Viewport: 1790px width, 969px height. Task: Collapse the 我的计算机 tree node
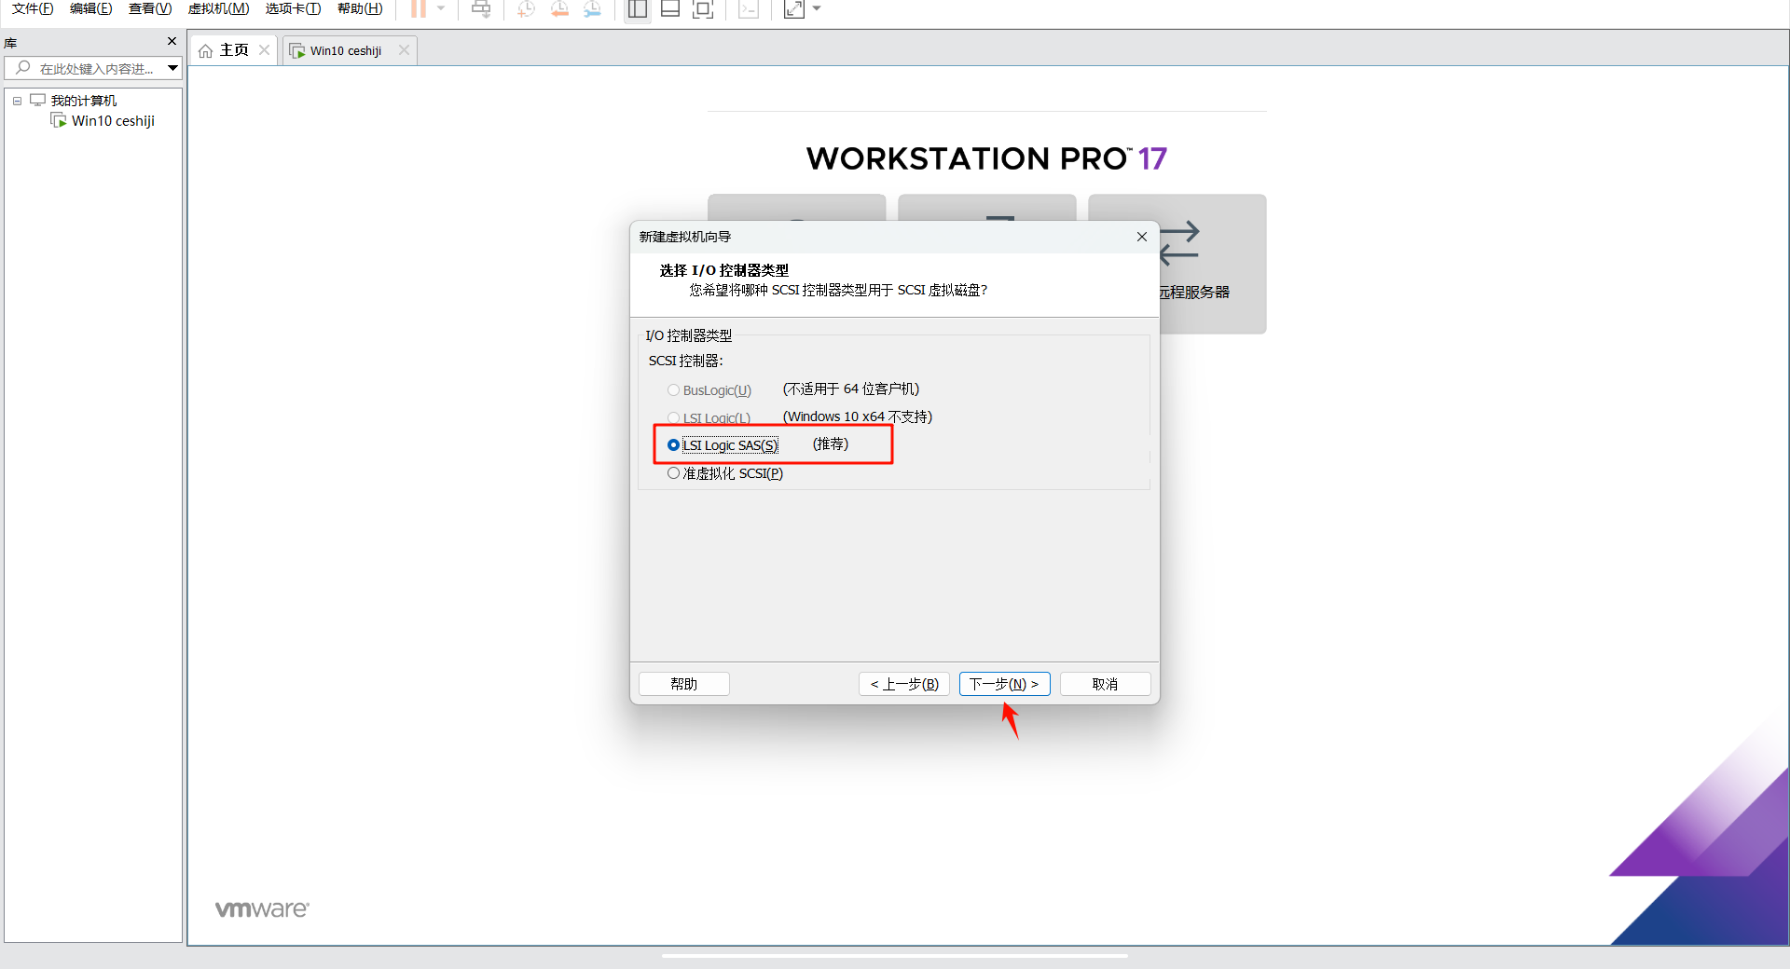[x=17, y=101]
